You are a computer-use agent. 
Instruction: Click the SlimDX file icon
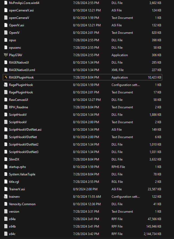(6, 159)
